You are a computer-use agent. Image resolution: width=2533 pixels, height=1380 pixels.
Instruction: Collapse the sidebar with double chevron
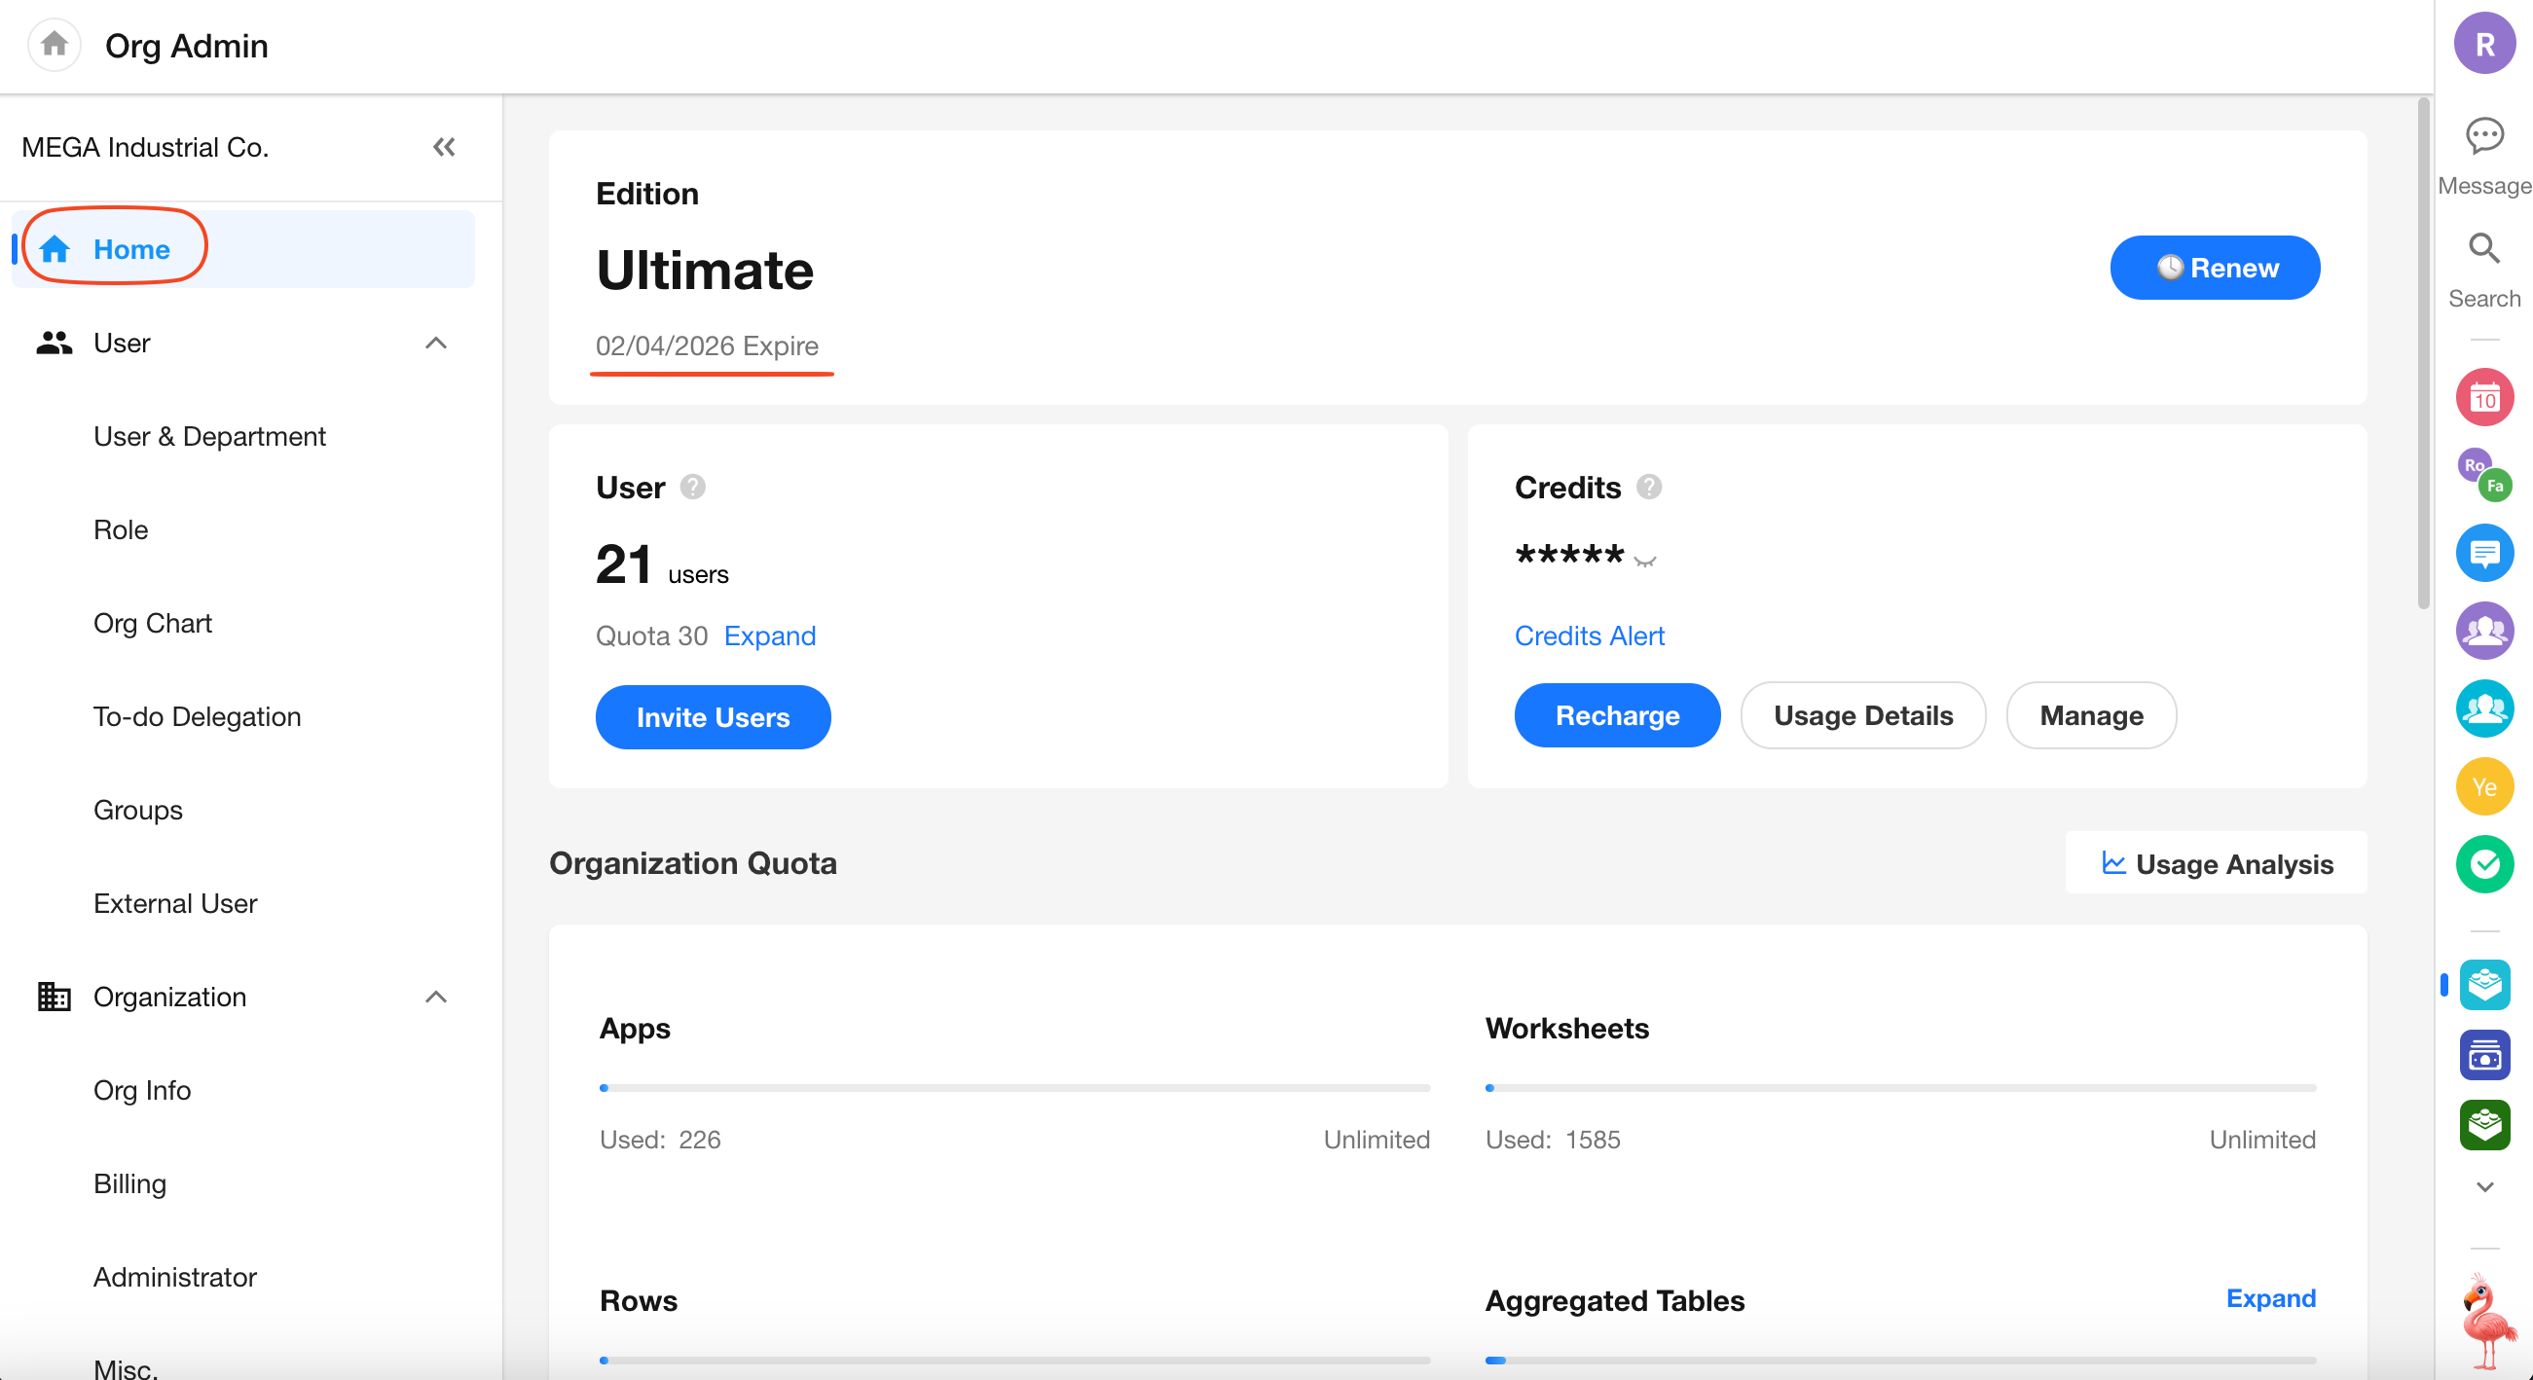pyautogui.click(x=444, y=147)
